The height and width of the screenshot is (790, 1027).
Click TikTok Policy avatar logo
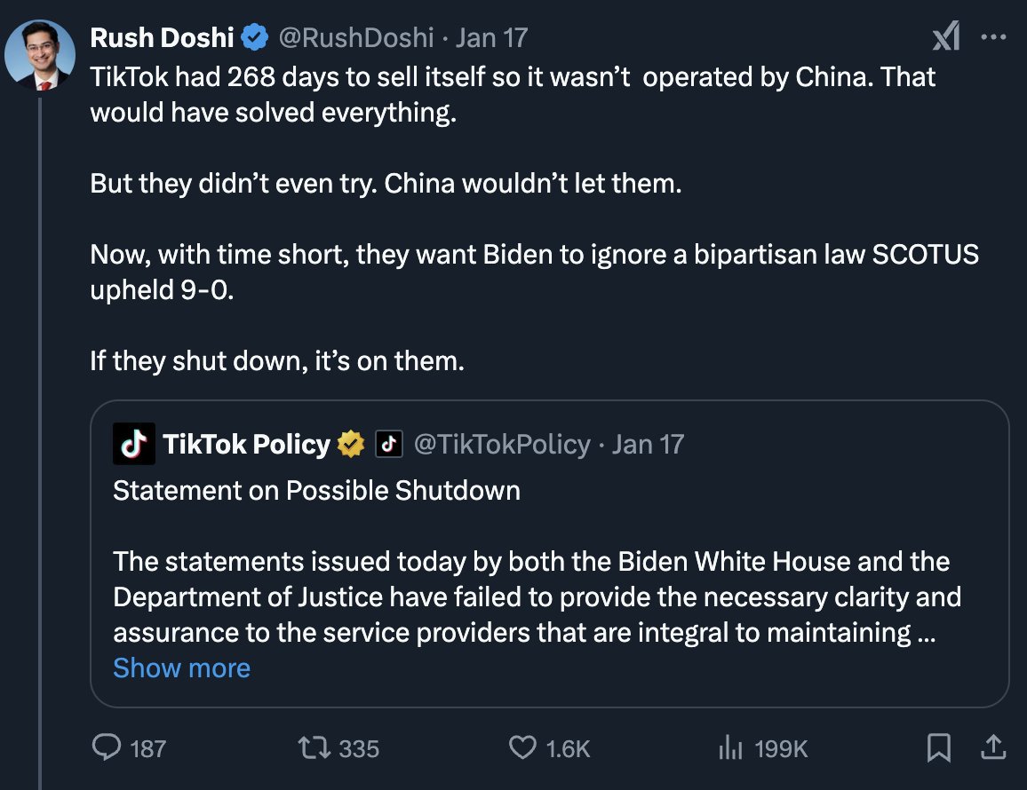(134, 444)
